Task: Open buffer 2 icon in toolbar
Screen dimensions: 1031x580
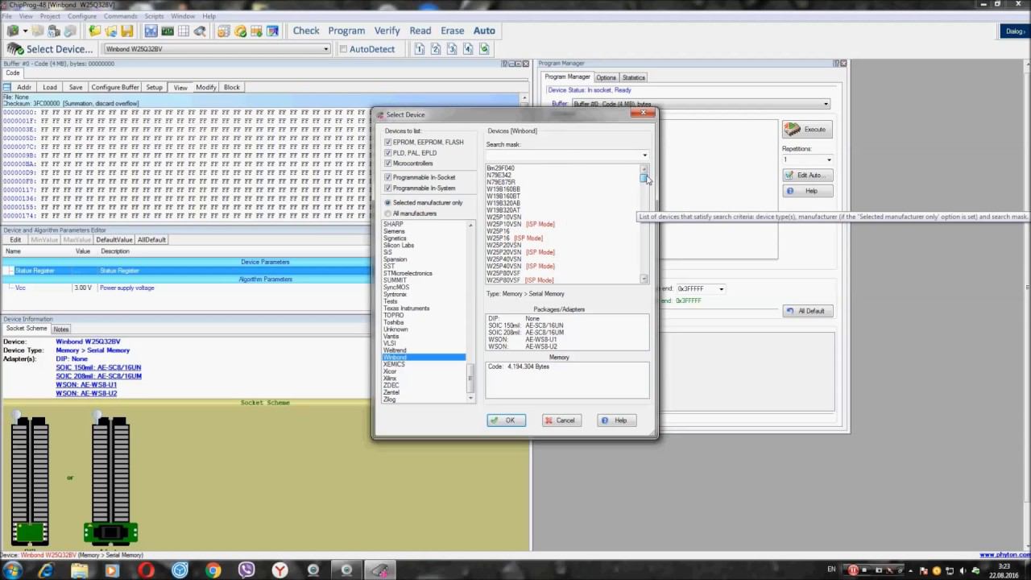Action: pos(436,49)
